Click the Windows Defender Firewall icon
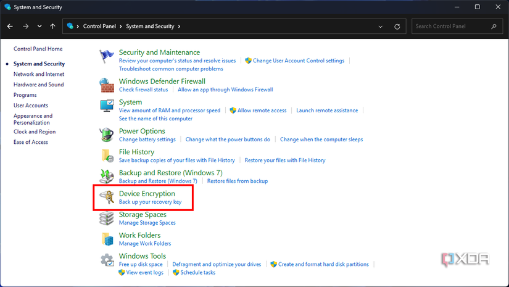 [107, 85]
